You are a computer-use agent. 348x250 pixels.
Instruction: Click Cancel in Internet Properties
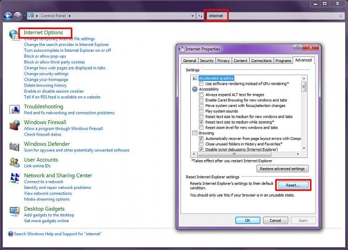pos(275,220)
